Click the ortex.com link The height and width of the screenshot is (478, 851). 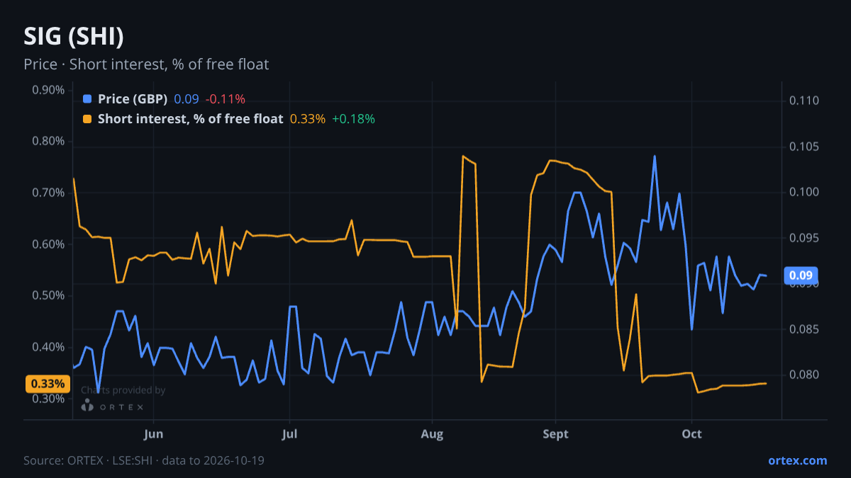tap(797, 460)
